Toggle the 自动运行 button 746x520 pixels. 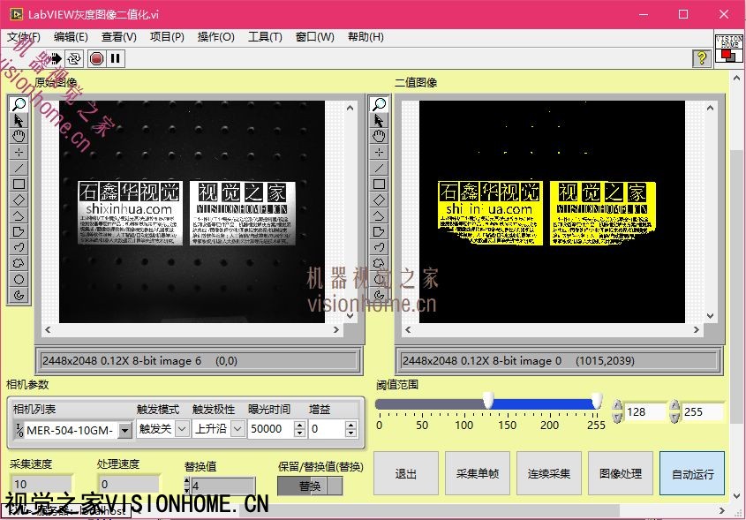coord(691,473)
